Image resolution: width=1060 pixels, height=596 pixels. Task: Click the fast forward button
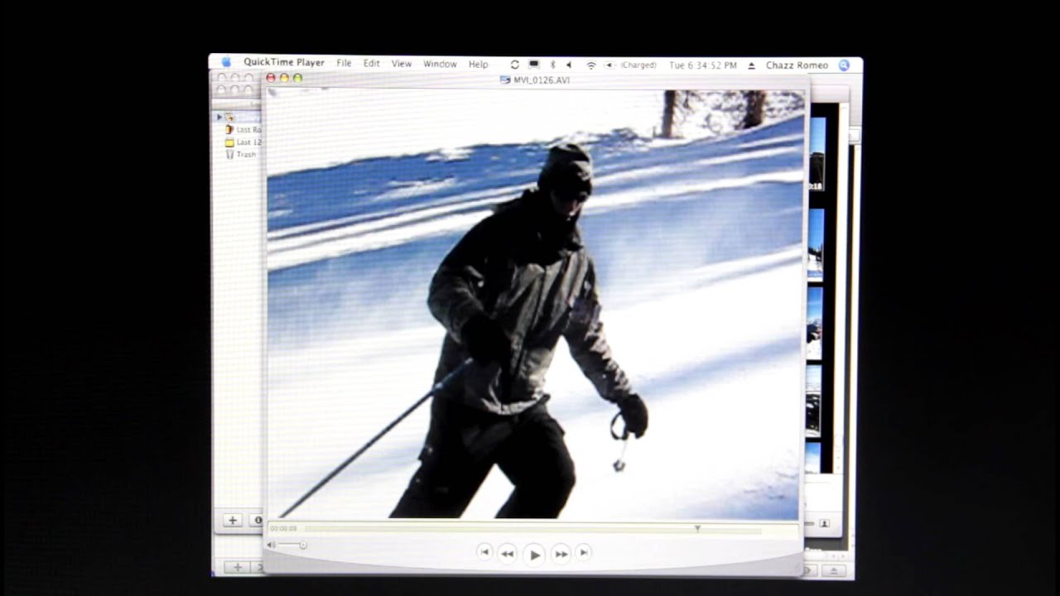pyautogui.click(x=561, y=553)
